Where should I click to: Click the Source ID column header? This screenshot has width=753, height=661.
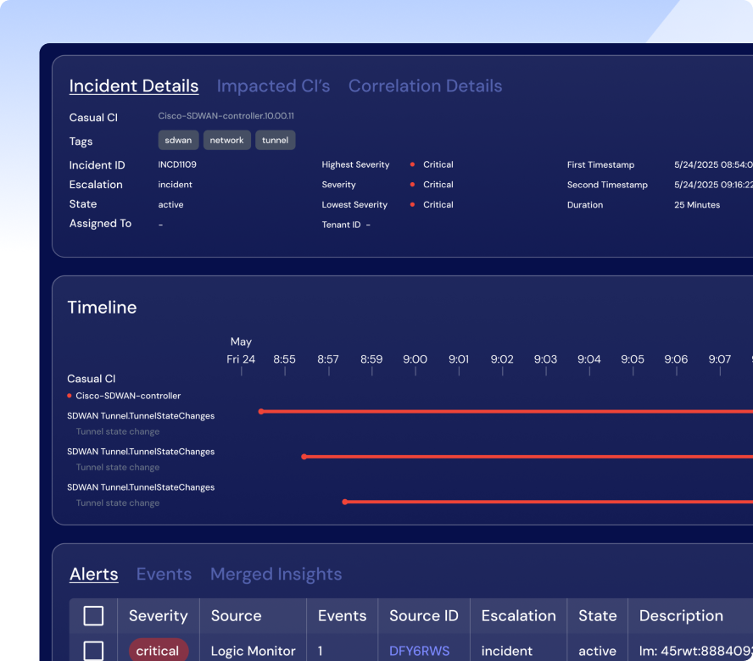pos(424,615)
